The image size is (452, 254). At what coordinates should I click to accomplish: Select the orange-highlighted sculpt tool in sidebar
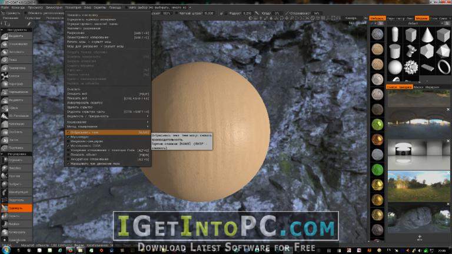point(16,208)
